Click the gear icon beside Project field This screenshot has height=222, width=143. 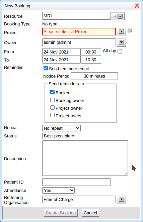point(130,30)
